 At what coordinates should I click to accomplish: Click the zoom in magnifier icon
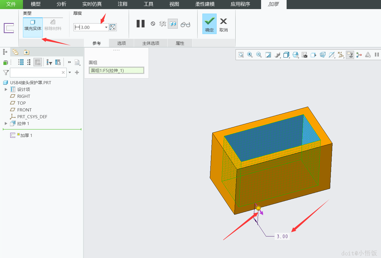pos(250,55)
